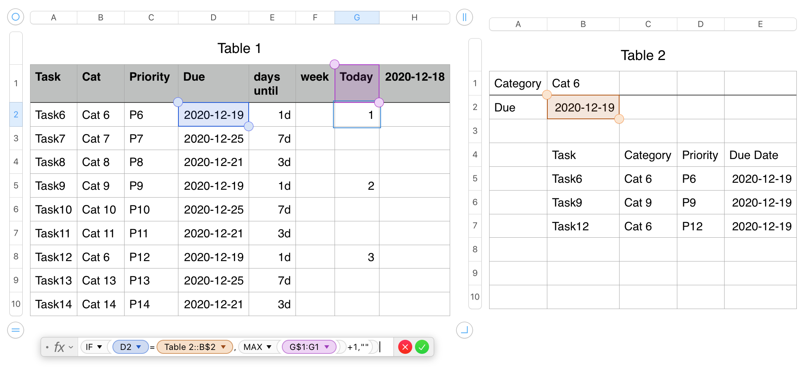This screenshot has width=812, height=378.
Task: Select column G header in Table 1
Action: (x=356, y=17)
